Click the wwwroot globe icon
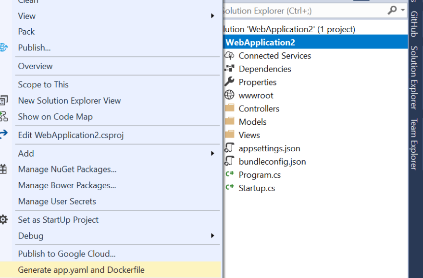 [229, 95]
